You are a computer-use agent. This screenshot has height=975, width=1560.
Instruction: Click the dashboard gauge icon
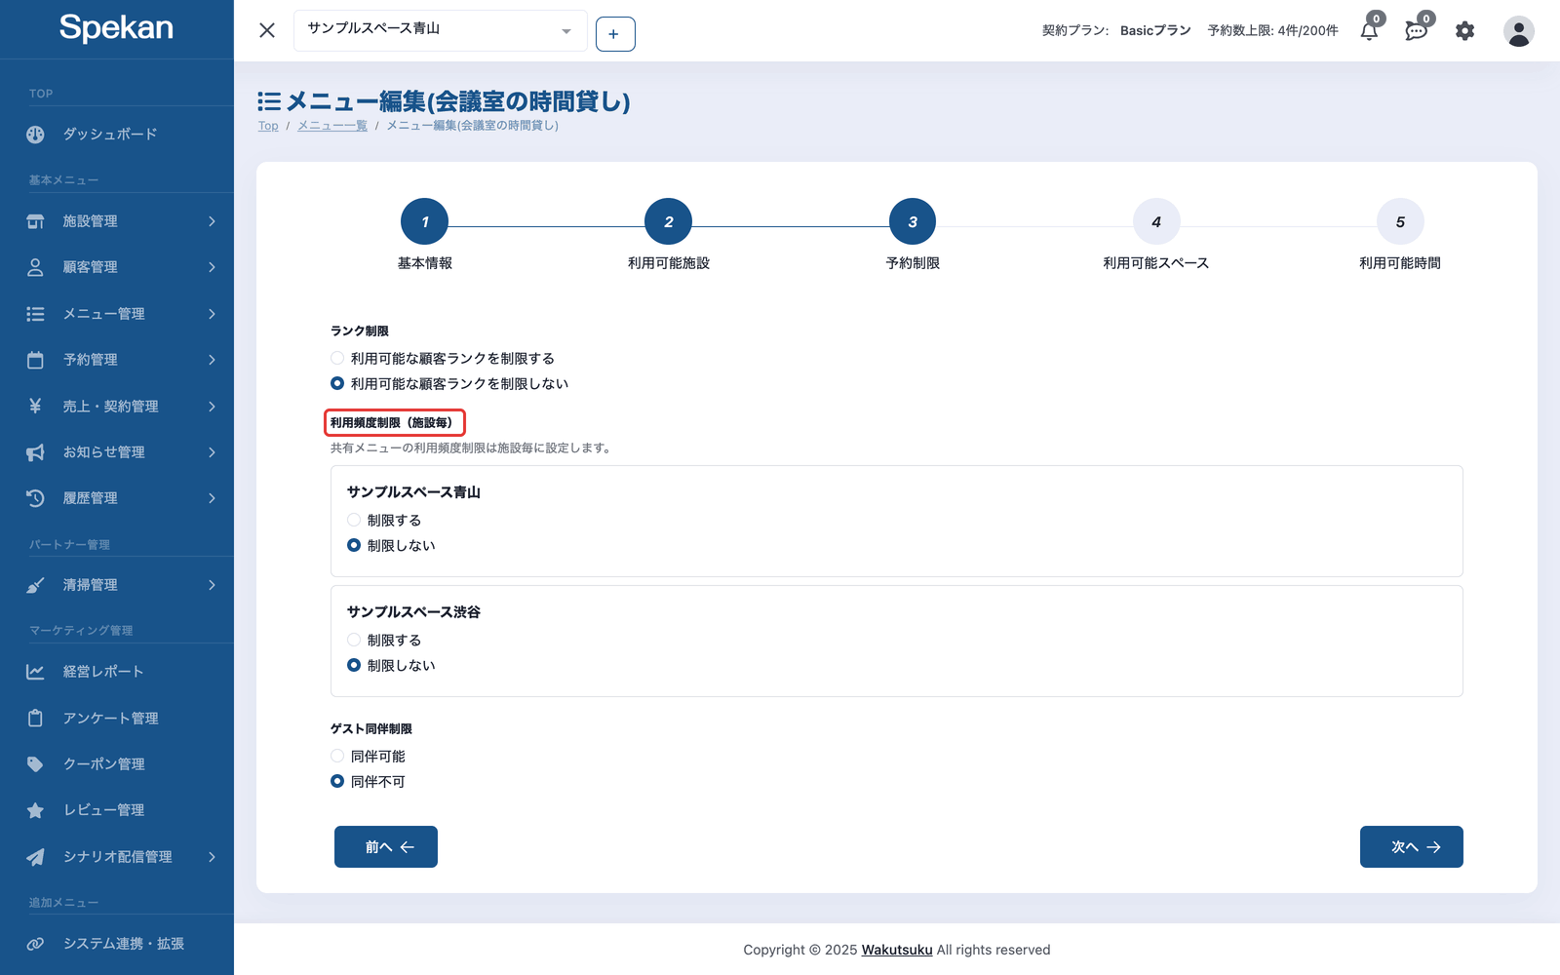click(x=35, y=135)
